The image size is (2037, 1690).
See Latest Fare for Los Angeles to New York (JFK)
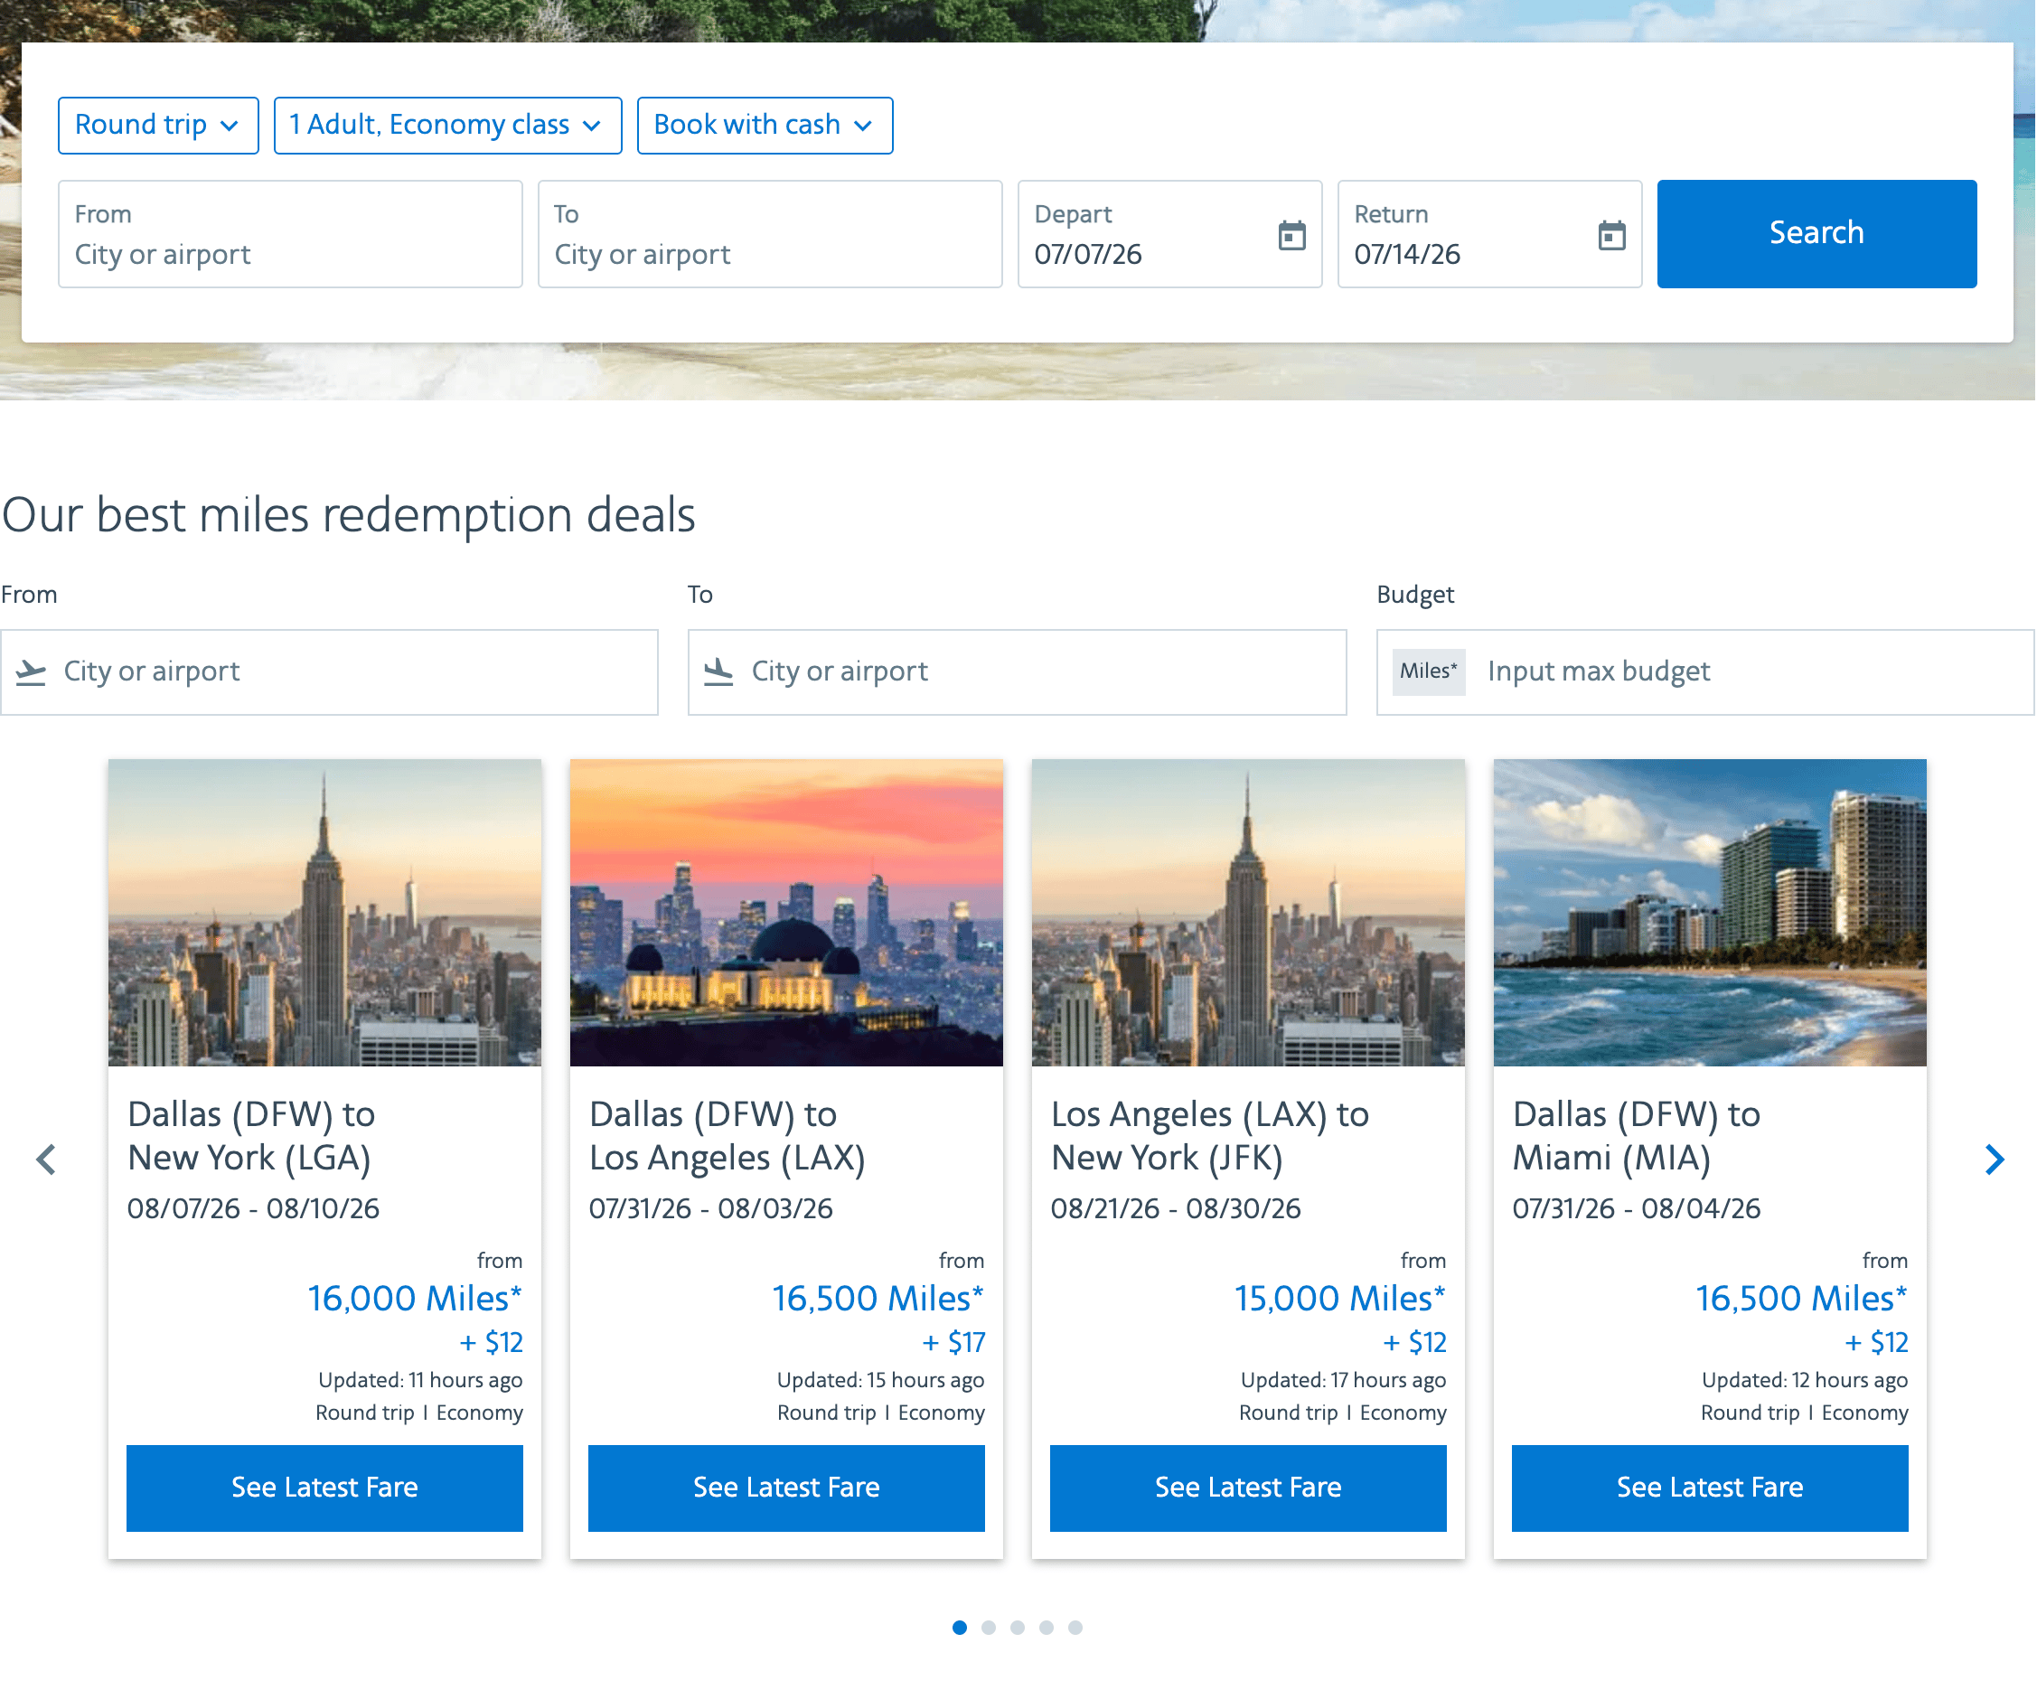tap(1247, 1488)
